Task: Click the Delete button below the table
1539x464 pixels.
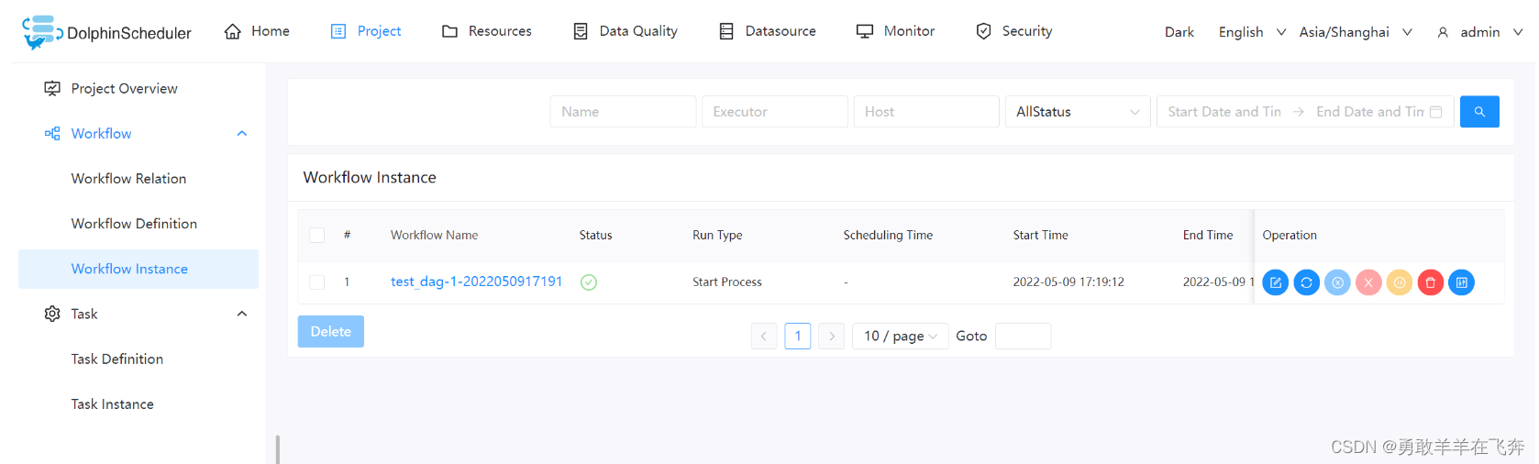Action: 330,332
